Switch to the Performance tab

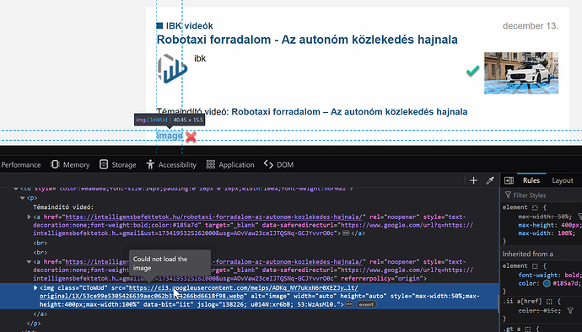(21, 164)
